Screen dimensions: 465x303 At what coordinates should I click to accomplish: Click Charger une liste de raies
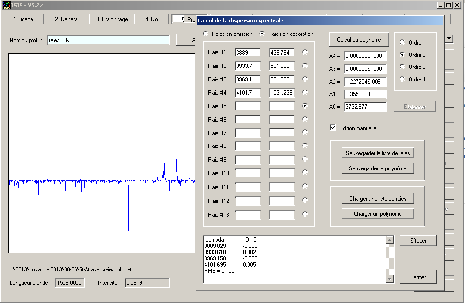point(377,198)
